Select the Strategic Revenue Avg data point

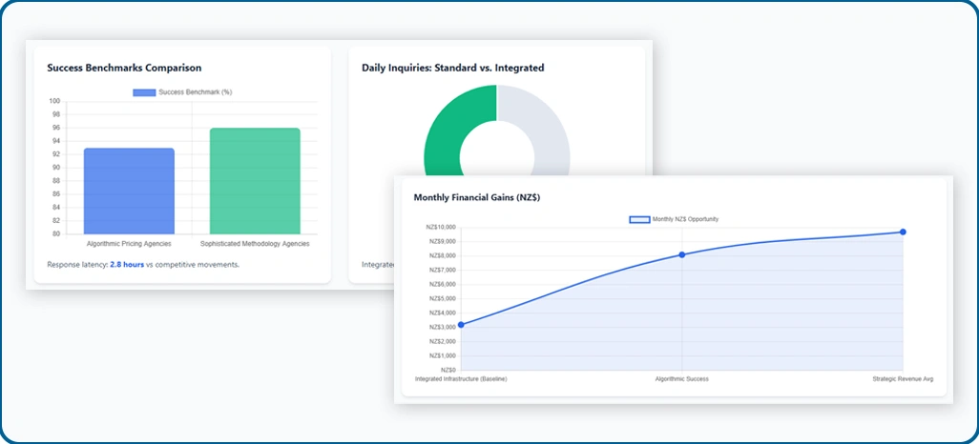point(903,232)
